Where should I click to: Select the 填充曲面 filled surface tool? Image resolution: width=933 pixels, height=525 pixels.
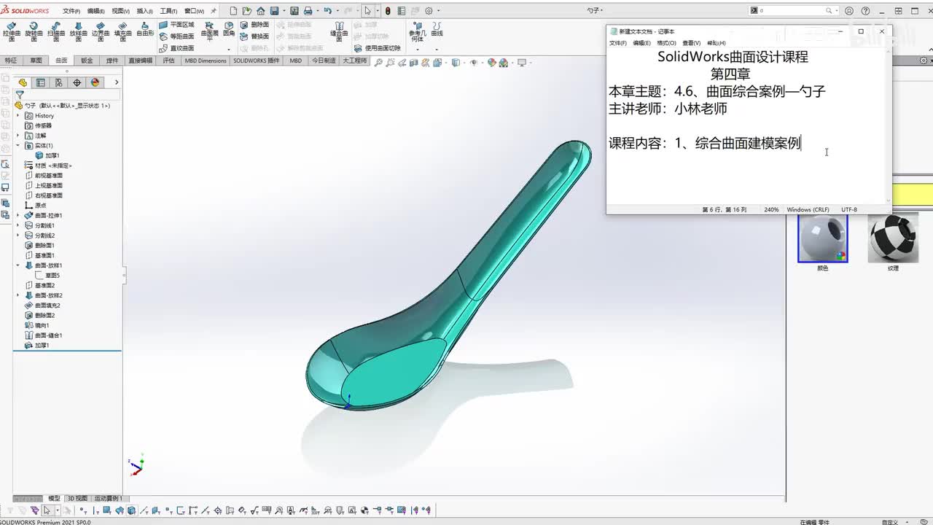tap(123, 32)
